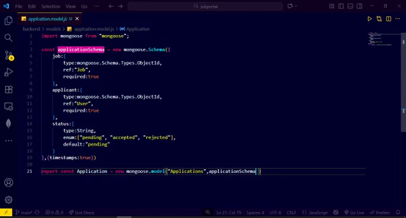Click line number 21 in gutter

[x=29, y=171]
